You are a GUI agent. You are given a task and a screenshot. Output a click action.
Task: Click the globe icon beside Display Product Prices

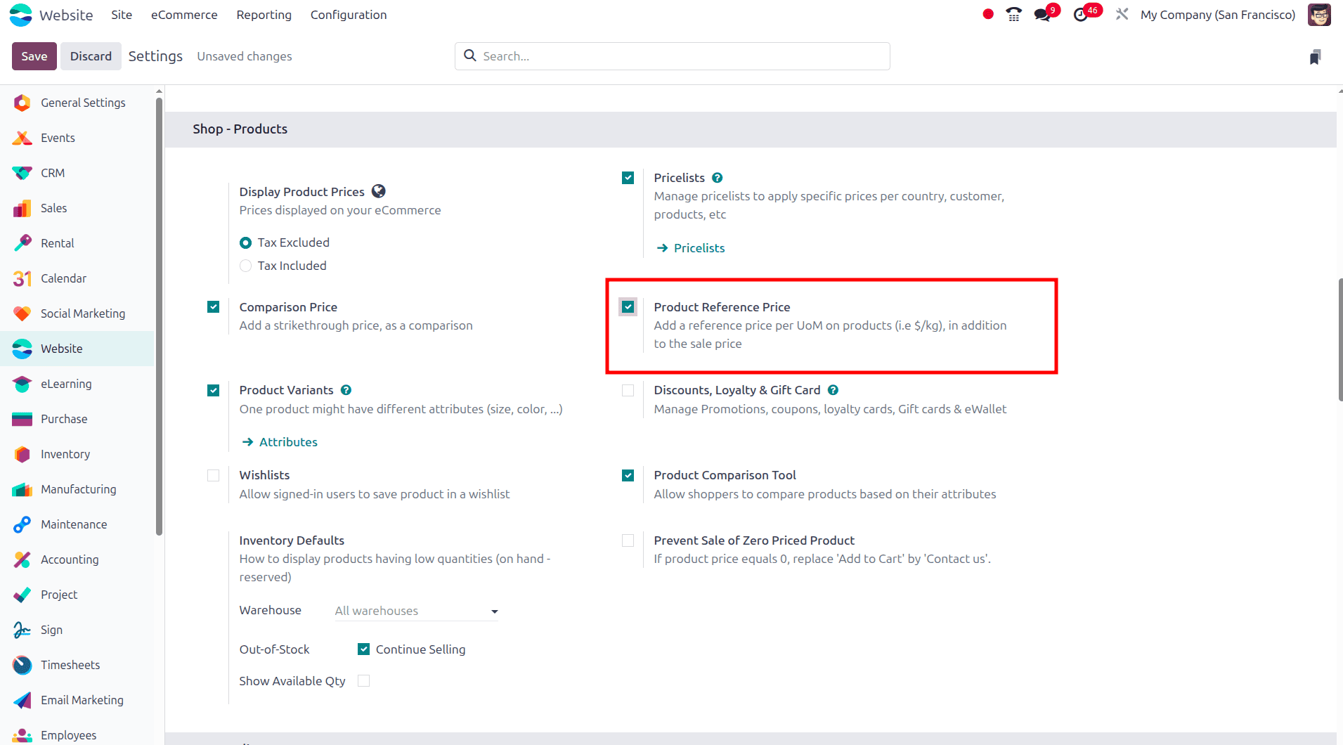[x=379, y=191]
